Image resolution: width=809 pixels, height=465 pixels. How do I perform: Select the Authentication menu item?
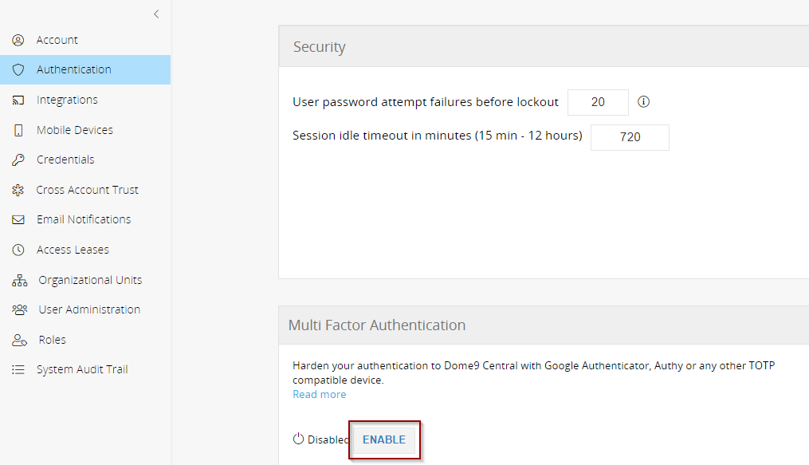(85, 69)
